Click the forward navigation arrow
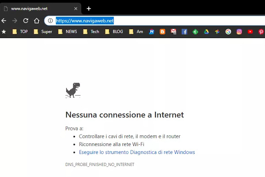Viewport: 265px width, 177px height. click(15, 21)
